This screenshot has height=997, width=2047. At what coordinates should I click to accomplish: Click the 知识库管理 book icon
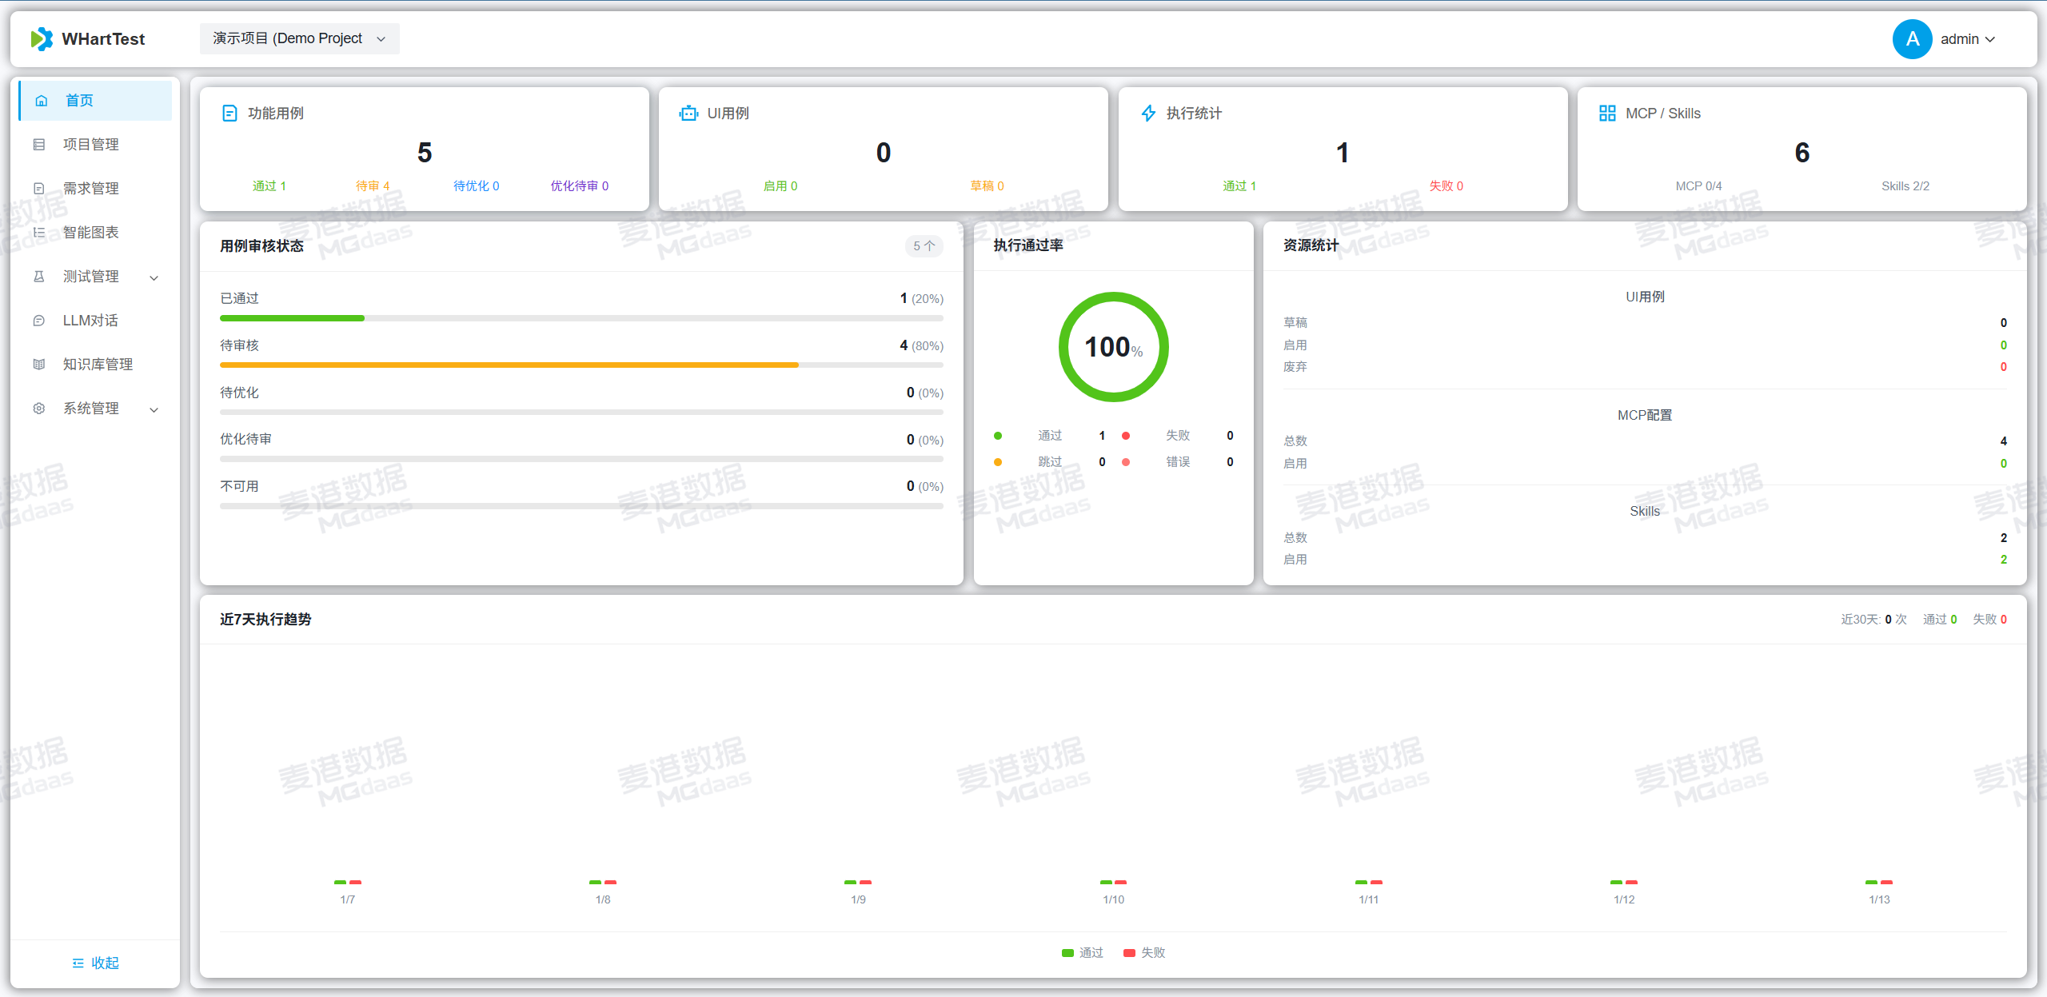tap(39, 365)
